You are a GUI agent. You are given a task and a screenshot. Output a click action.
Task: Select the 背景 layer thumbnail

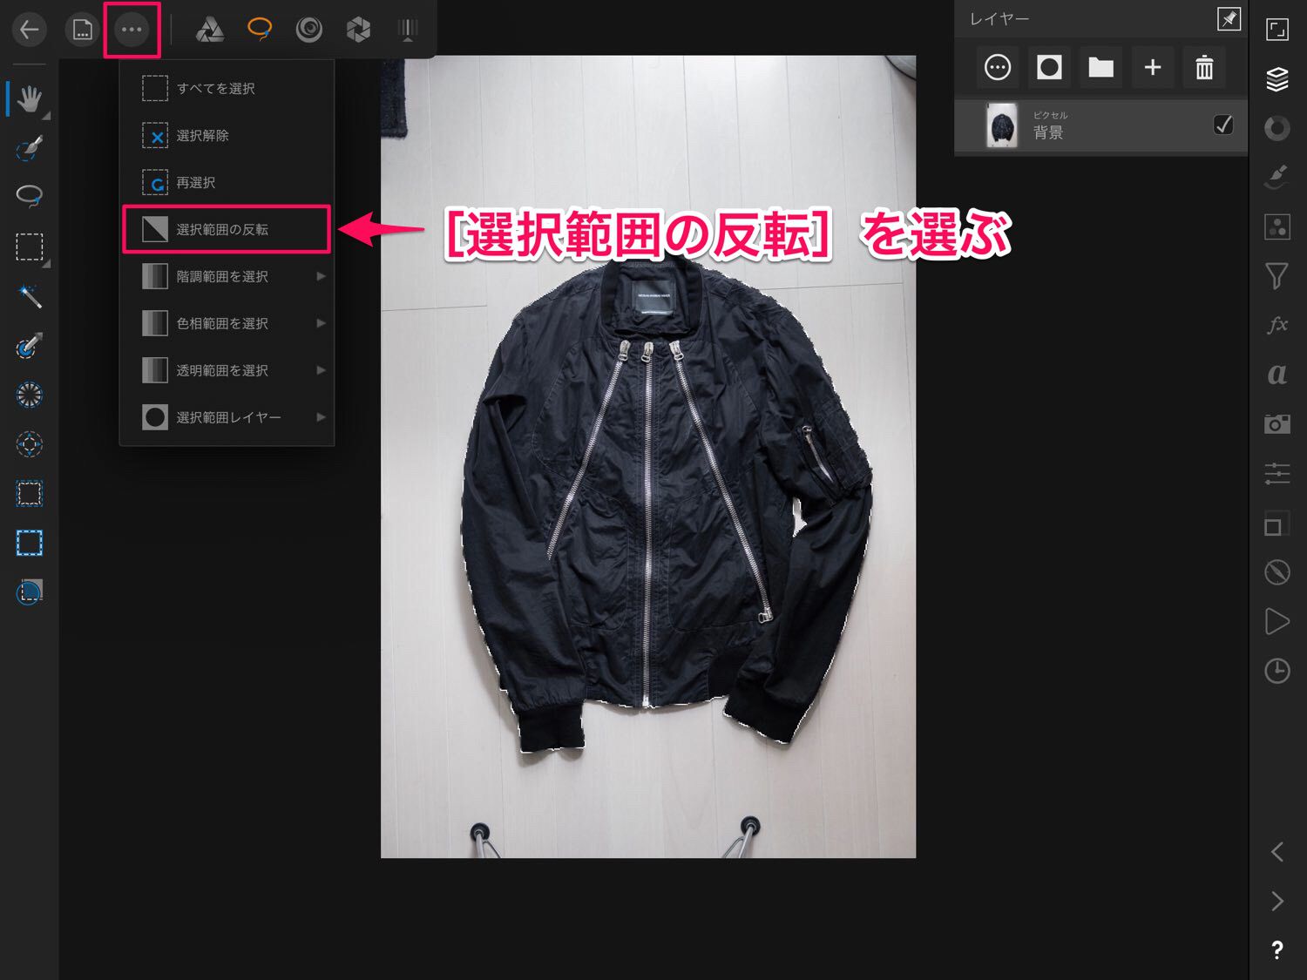point(1002,126)
